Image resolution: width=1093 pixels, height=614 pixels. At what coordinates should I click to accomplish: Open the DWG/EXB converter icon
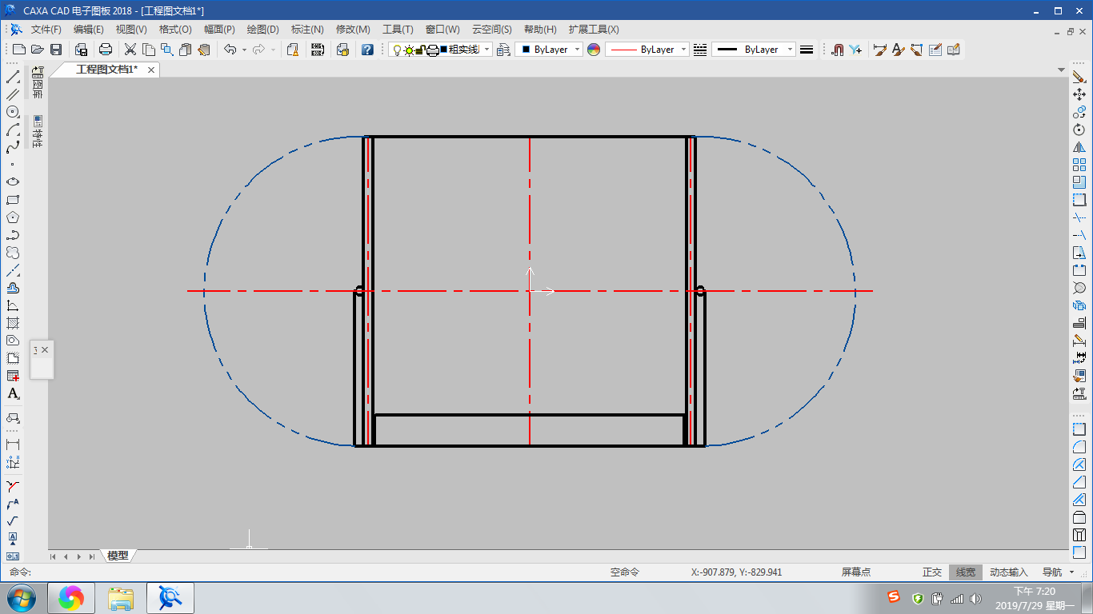(x=318, y=50)
